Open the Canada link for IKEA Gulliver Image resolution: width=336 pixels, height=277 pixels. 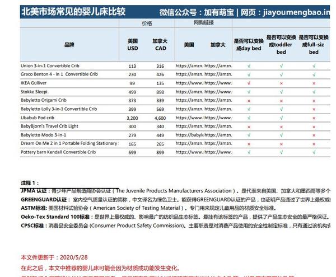point(218,83)
